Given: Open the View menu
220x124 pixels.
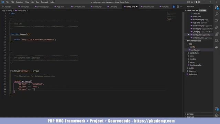Looking at the screenshot, I should pos(27,2).
